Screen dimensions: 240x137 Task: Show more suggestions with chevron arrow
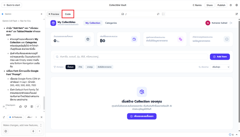click(36, 117)
